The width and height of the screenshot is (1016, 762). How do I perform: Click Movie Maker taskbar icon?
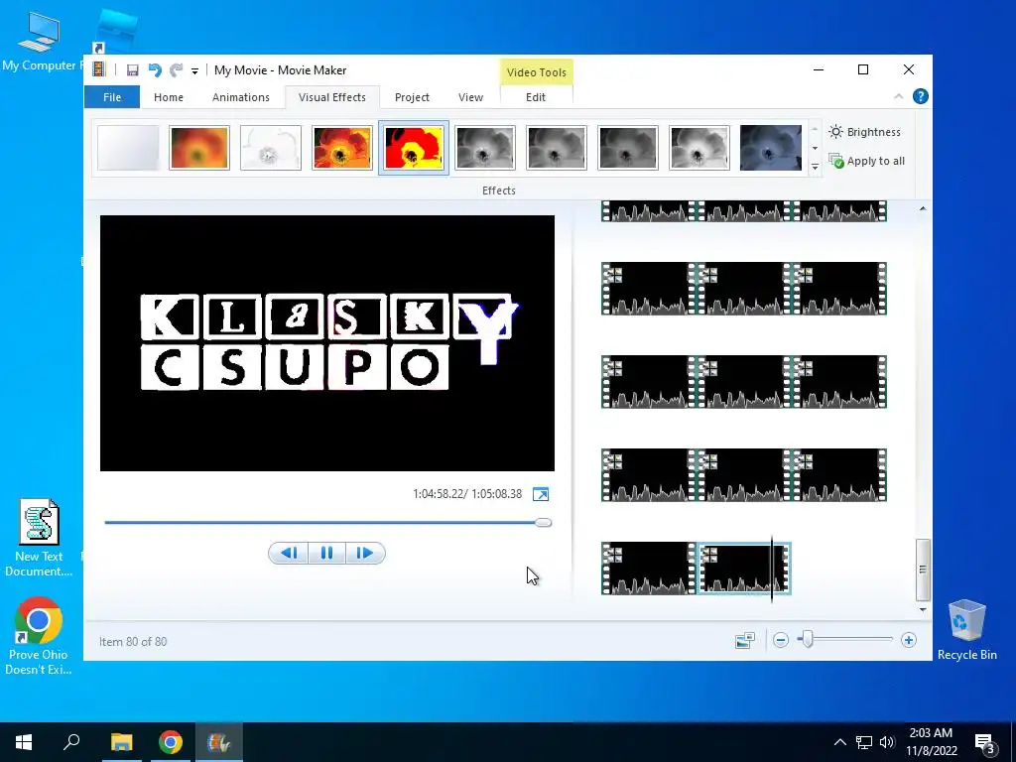(x=219, y=742)
